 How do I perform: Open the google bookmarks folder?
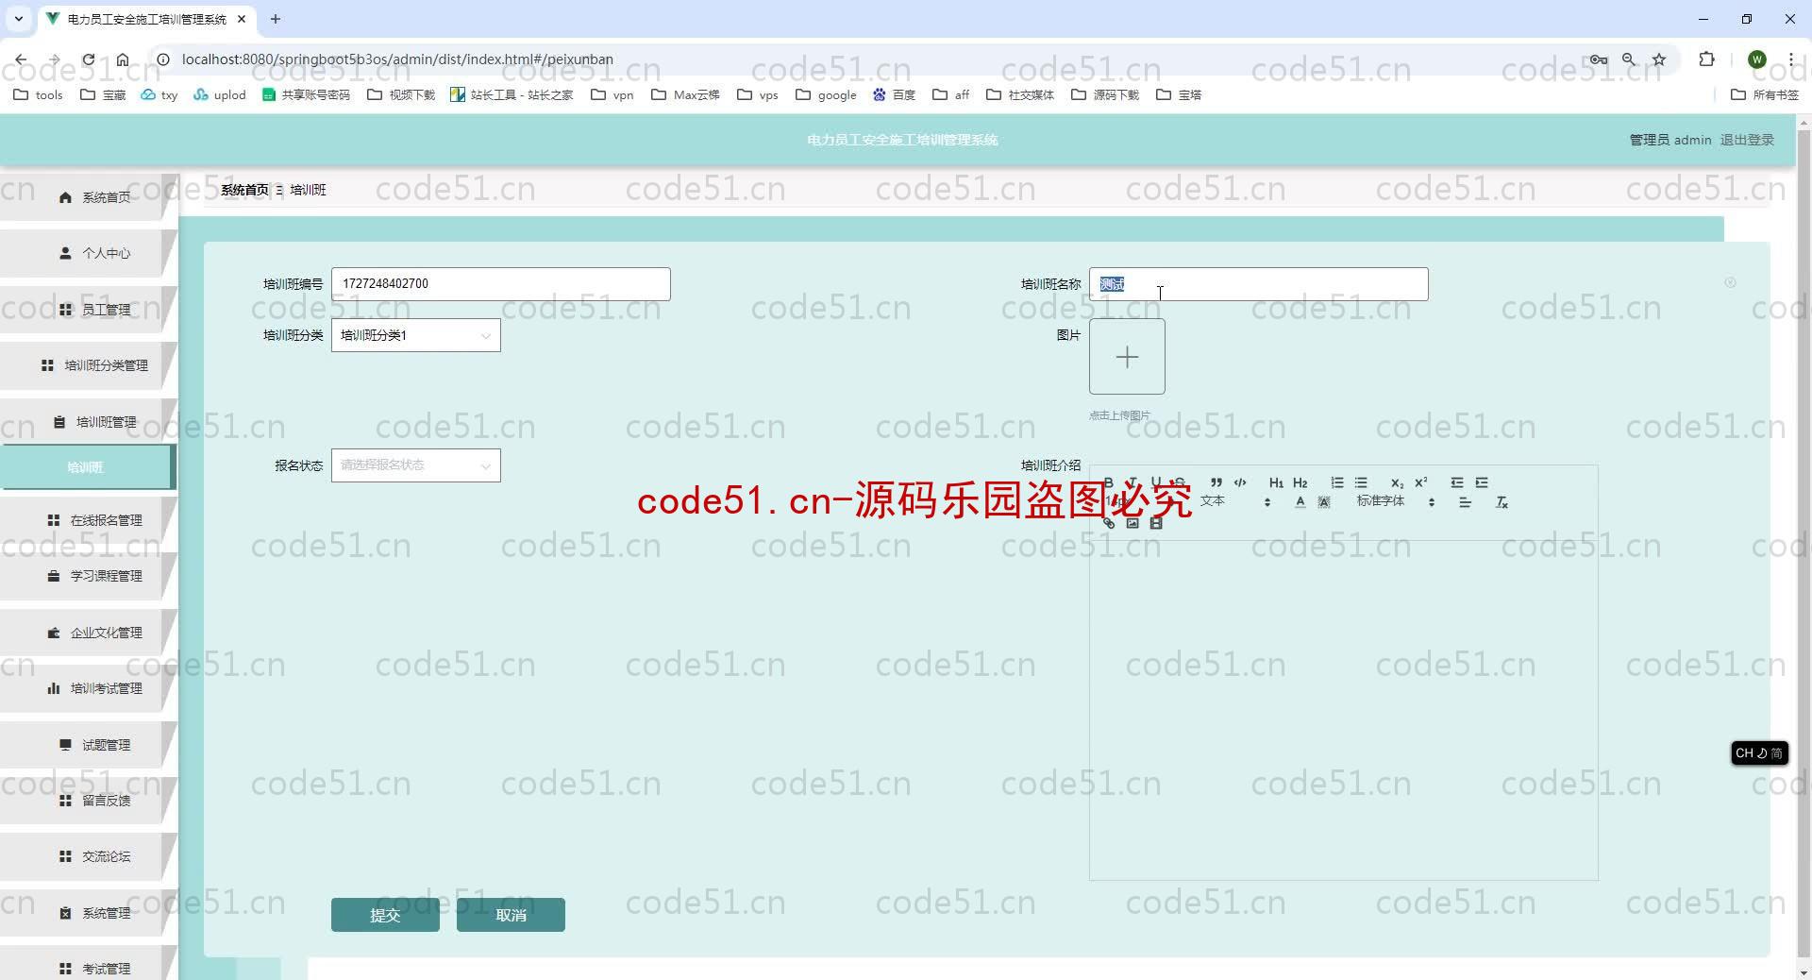(x=827, y=94)
